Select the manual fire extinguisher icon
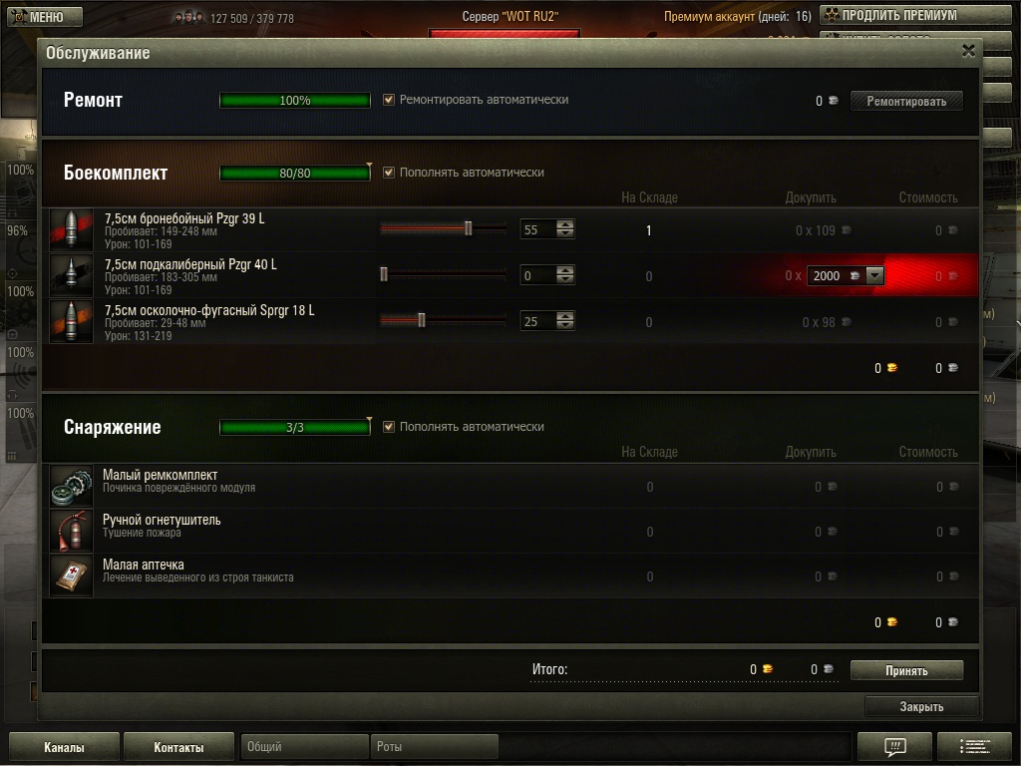Viewport: 1021px width, 766px height. [x=72, y=531]
